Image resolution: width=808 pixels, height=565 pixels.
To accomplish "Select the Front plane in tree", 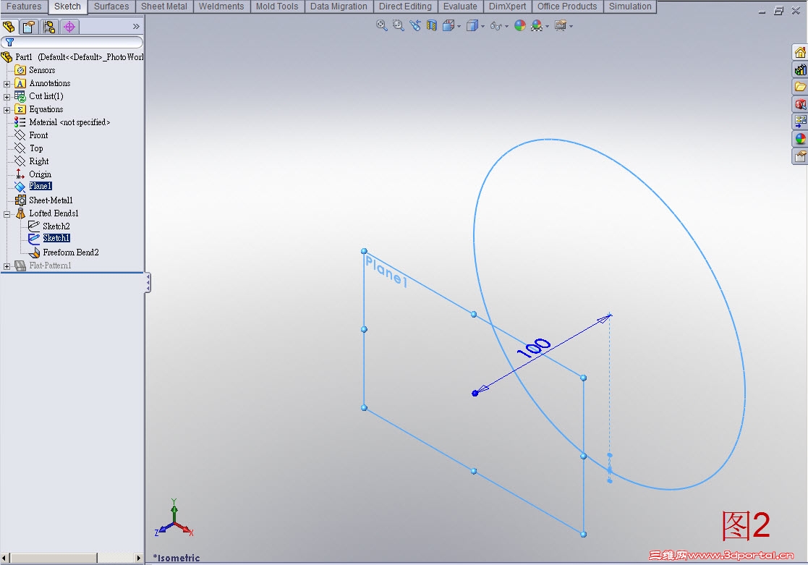I will point(38,135).
